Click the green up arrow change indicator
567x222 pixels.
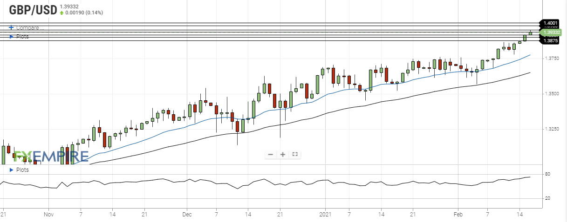click(x=62, y=13)
